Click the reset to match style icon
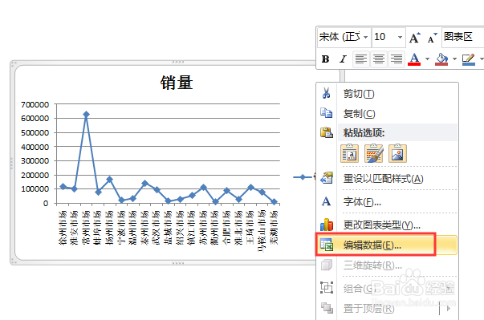 point(327,178)
